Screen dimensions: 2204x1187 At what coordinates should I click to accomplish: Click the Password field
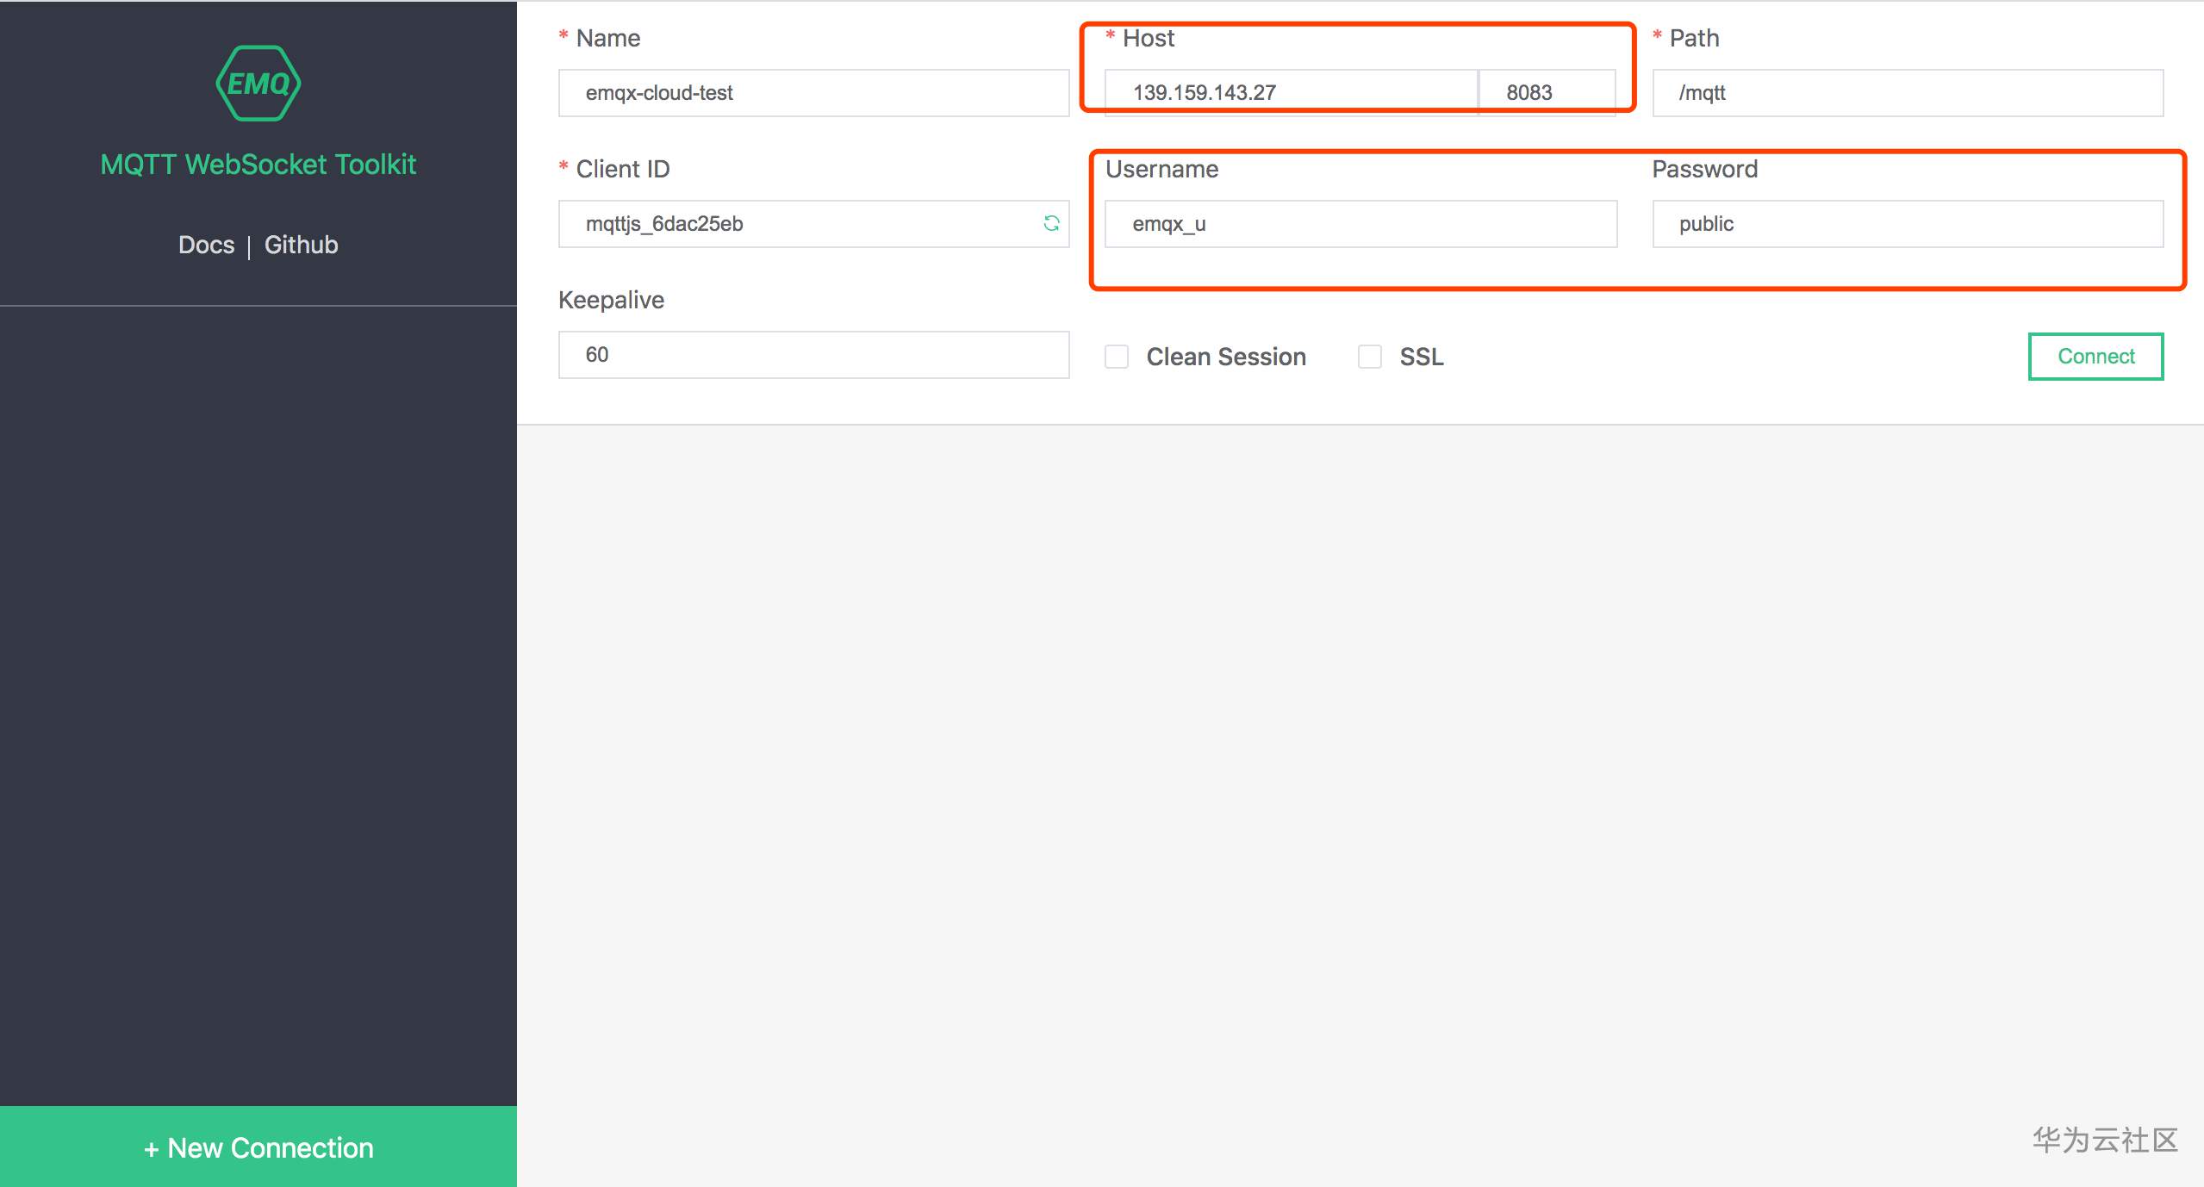click(x=1907, y=224)
